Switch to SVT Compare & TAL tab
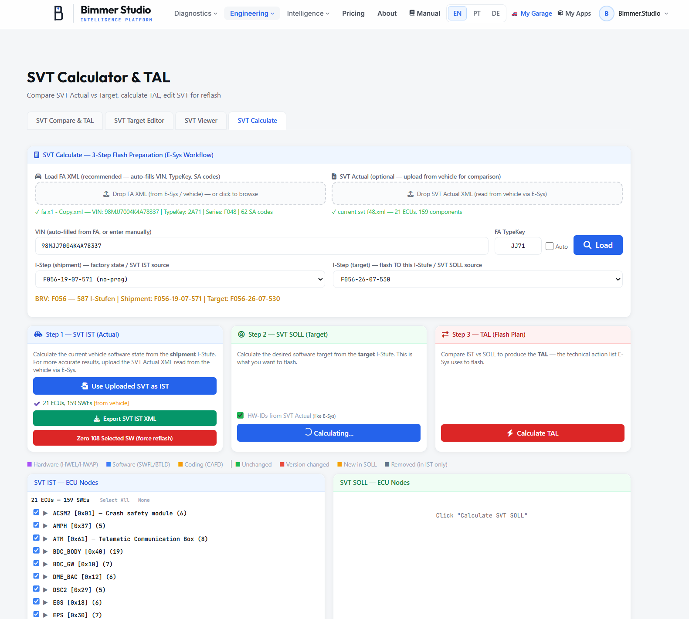The height and width of the screenshot is (619, 689). [65, 121]
